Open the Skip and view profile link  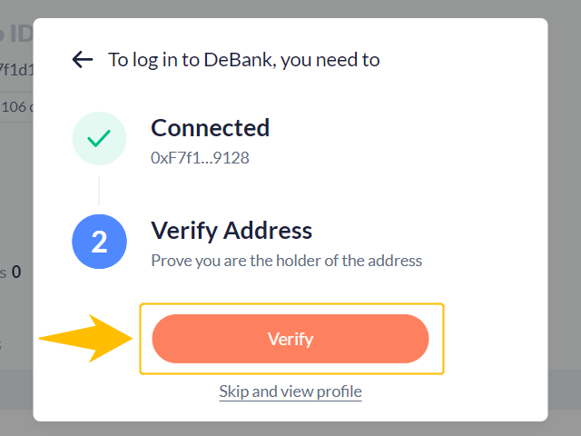click(x=290, y=391)
